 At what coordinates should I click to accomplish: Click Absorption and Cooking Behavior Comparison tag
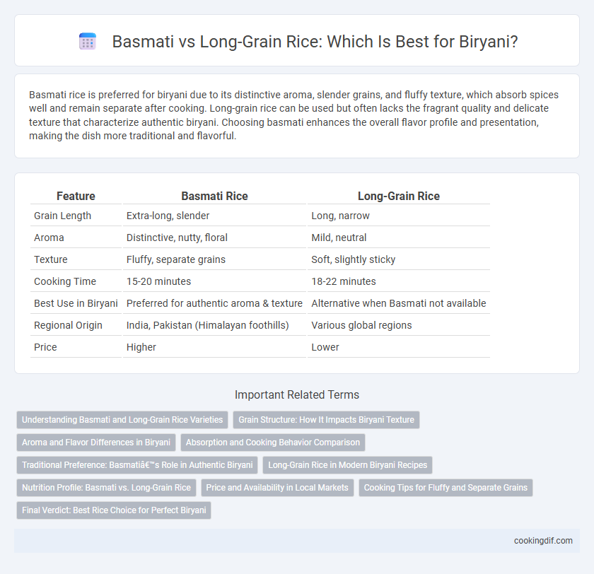coord(273,443)
